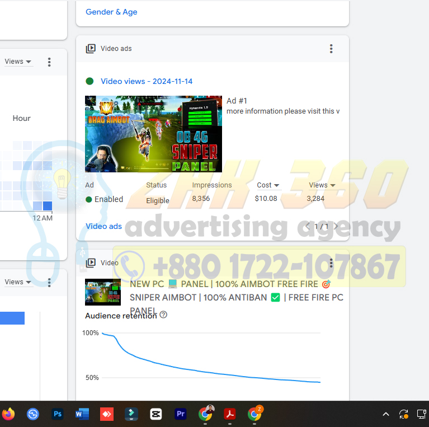
Task: Open CapCut from the taskbar
Action: pos(156,414)
